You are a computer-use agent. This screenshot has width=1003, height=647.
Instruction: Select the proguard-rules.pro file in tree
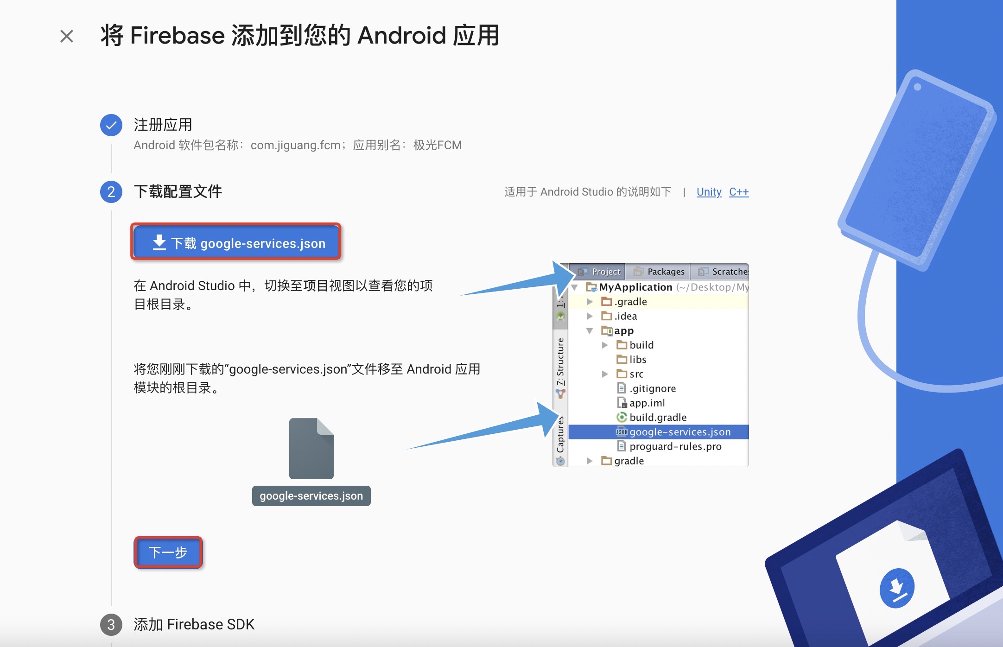tap(675, 446)
